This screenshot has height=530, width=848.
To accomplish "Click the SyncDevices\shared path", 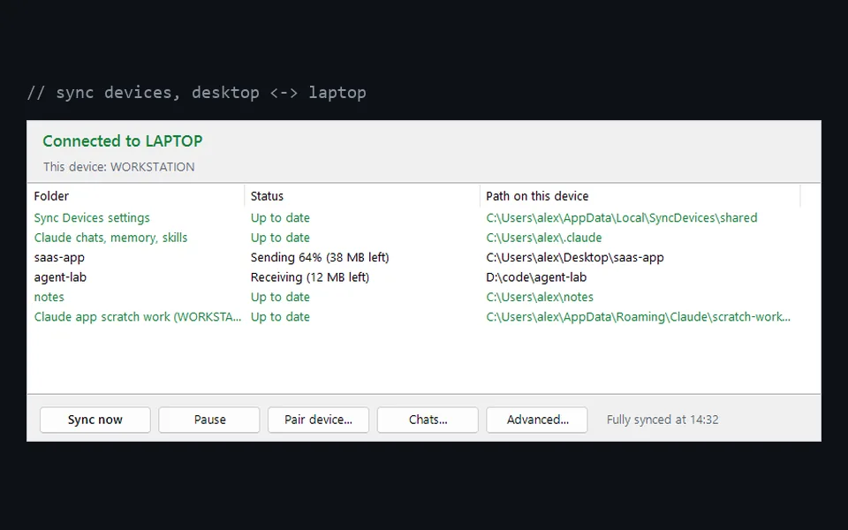I will [x=621, y=218].
